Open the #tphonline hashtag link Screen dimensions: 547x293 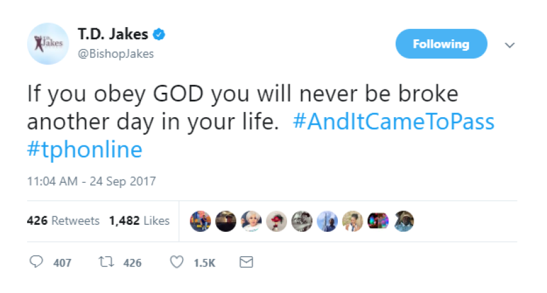84,149
